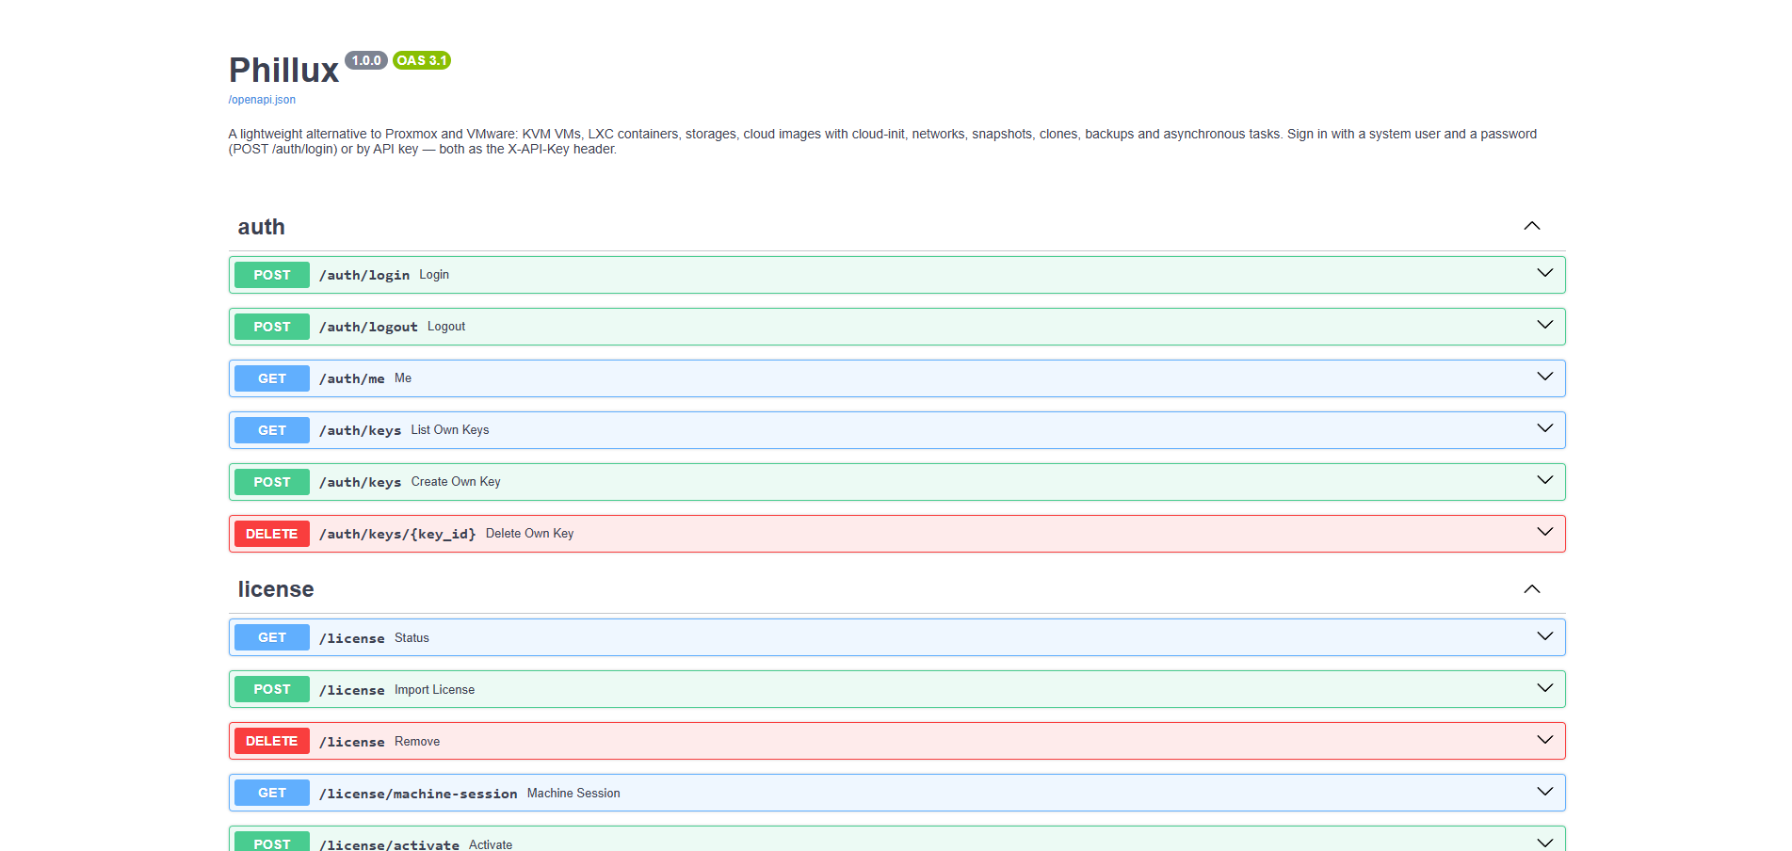Click the GET badge for /auth/me
The image size is (1792, 851).
tap(272, 378)
